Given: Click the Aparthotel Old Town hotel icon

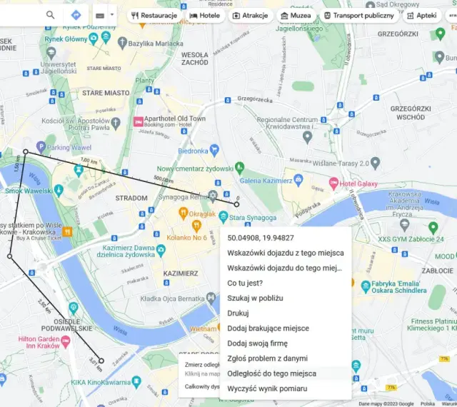Looking at the screenshot, I should 139,121.
